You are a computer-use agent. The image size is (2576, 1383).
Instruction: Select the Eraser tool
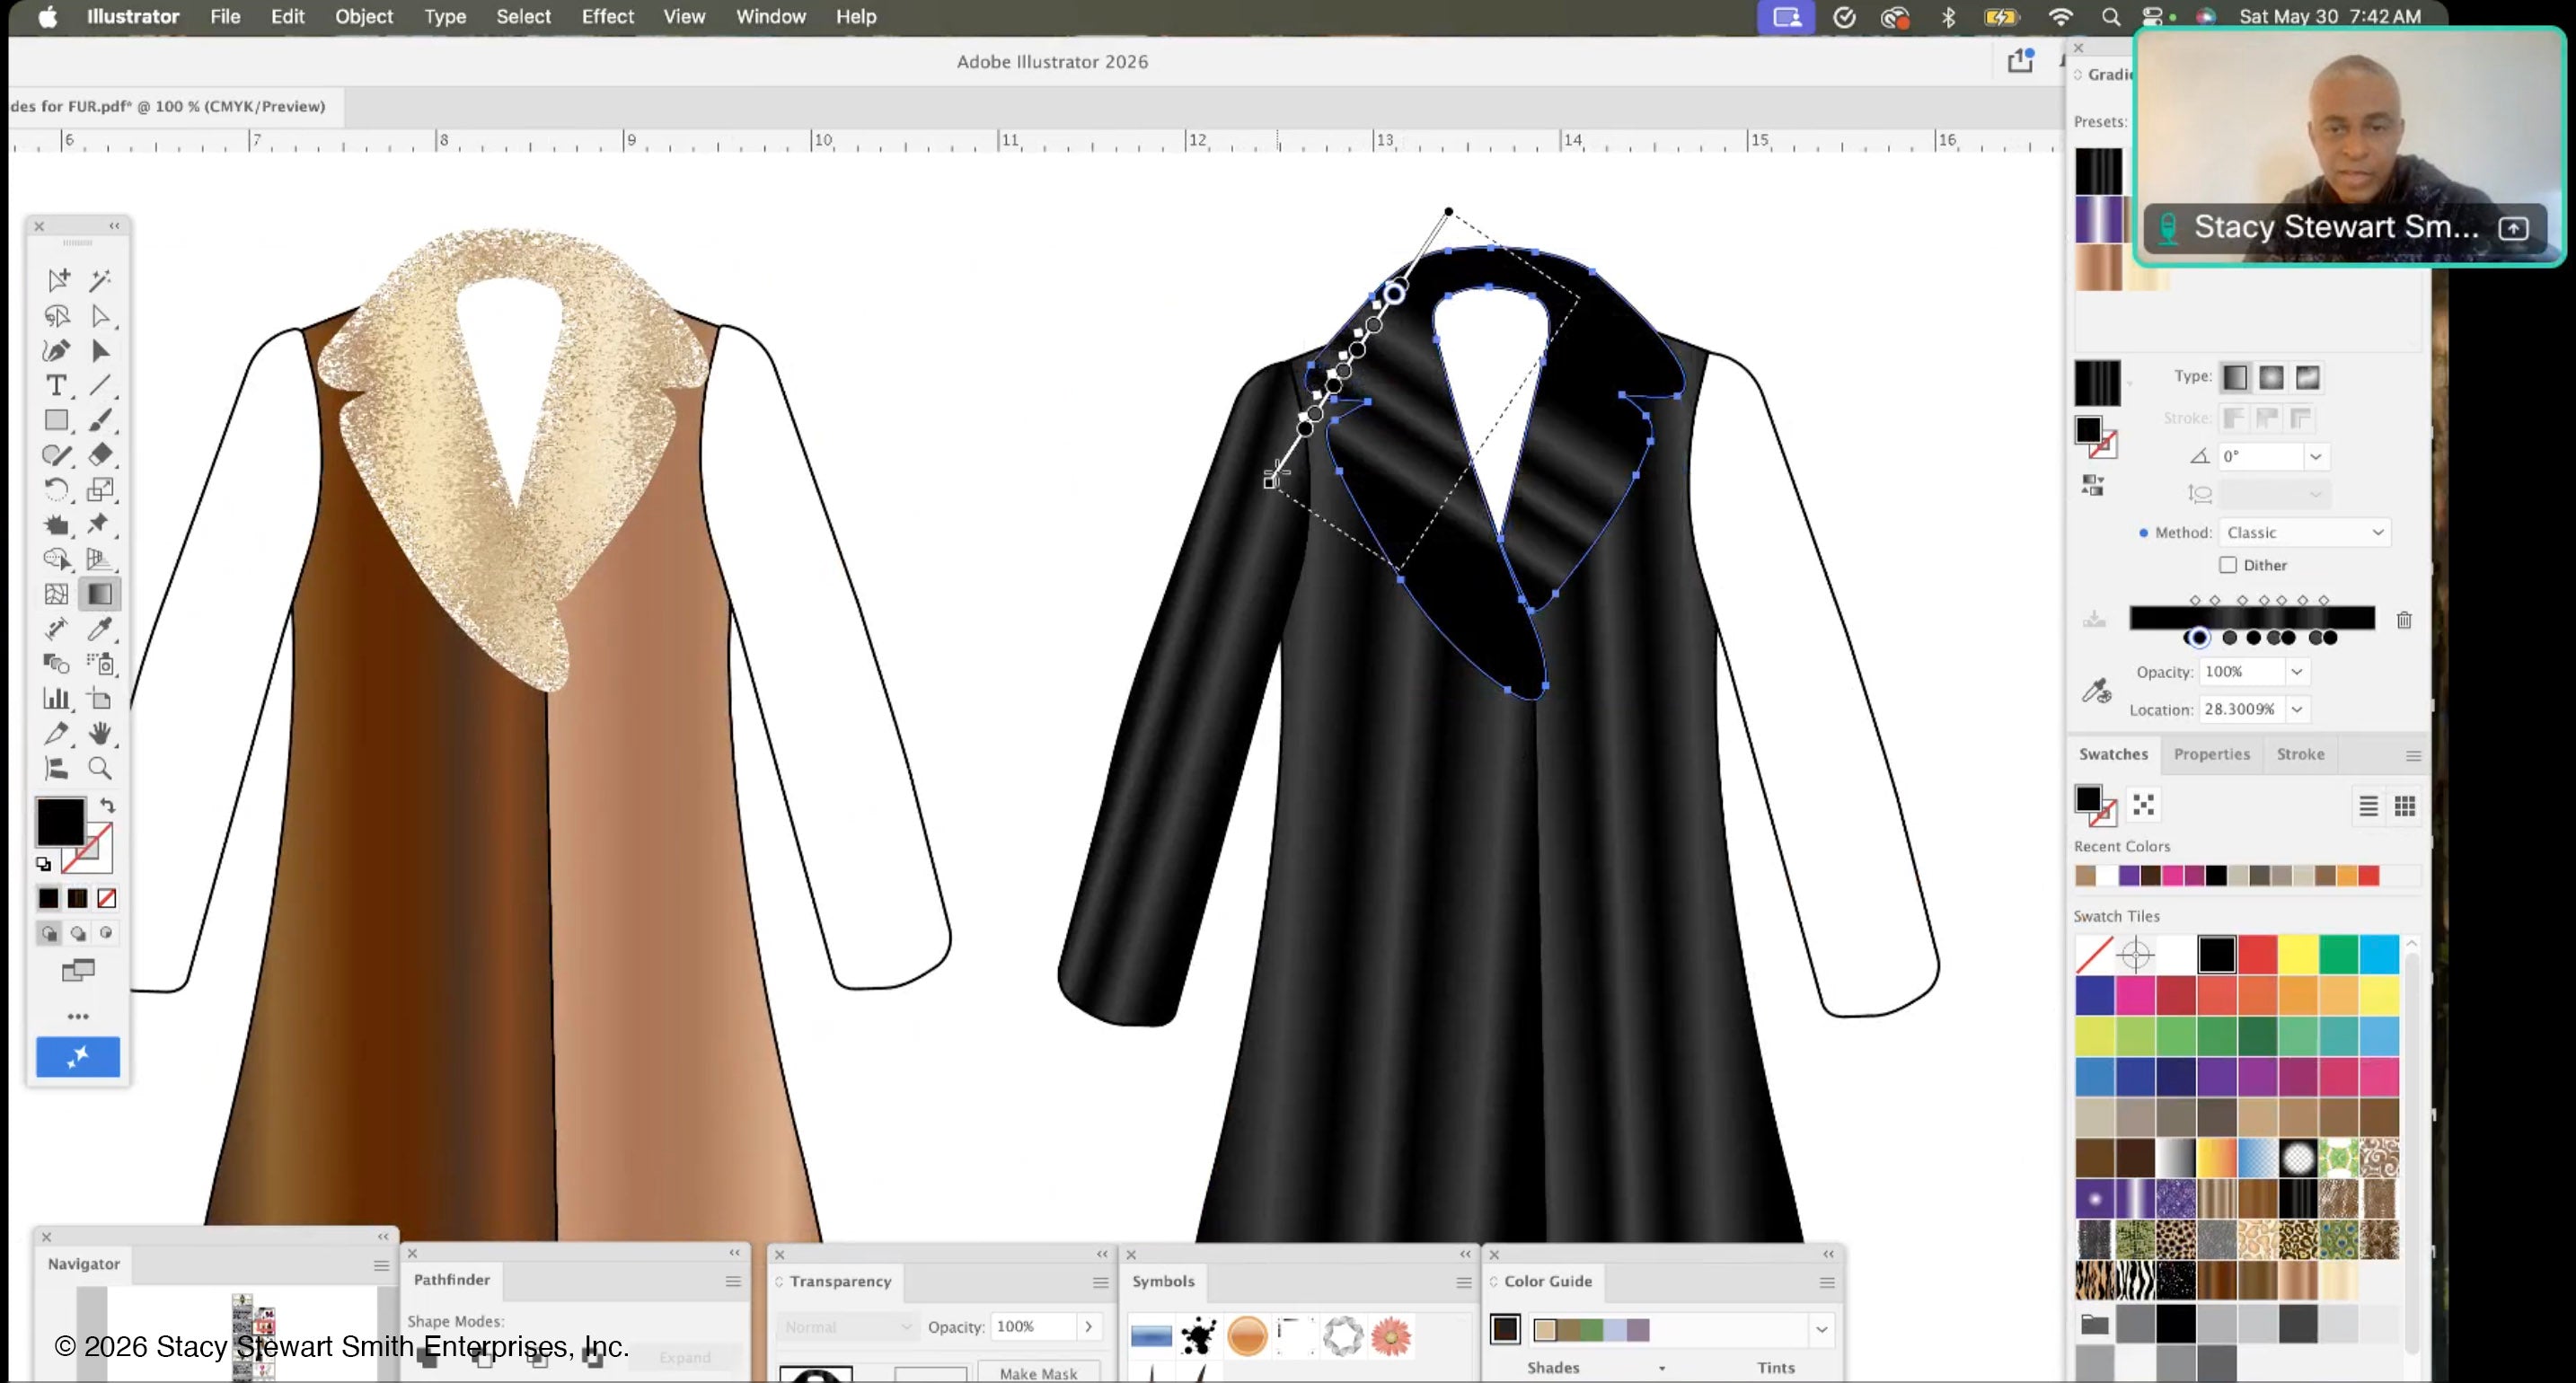click(100, 455)
